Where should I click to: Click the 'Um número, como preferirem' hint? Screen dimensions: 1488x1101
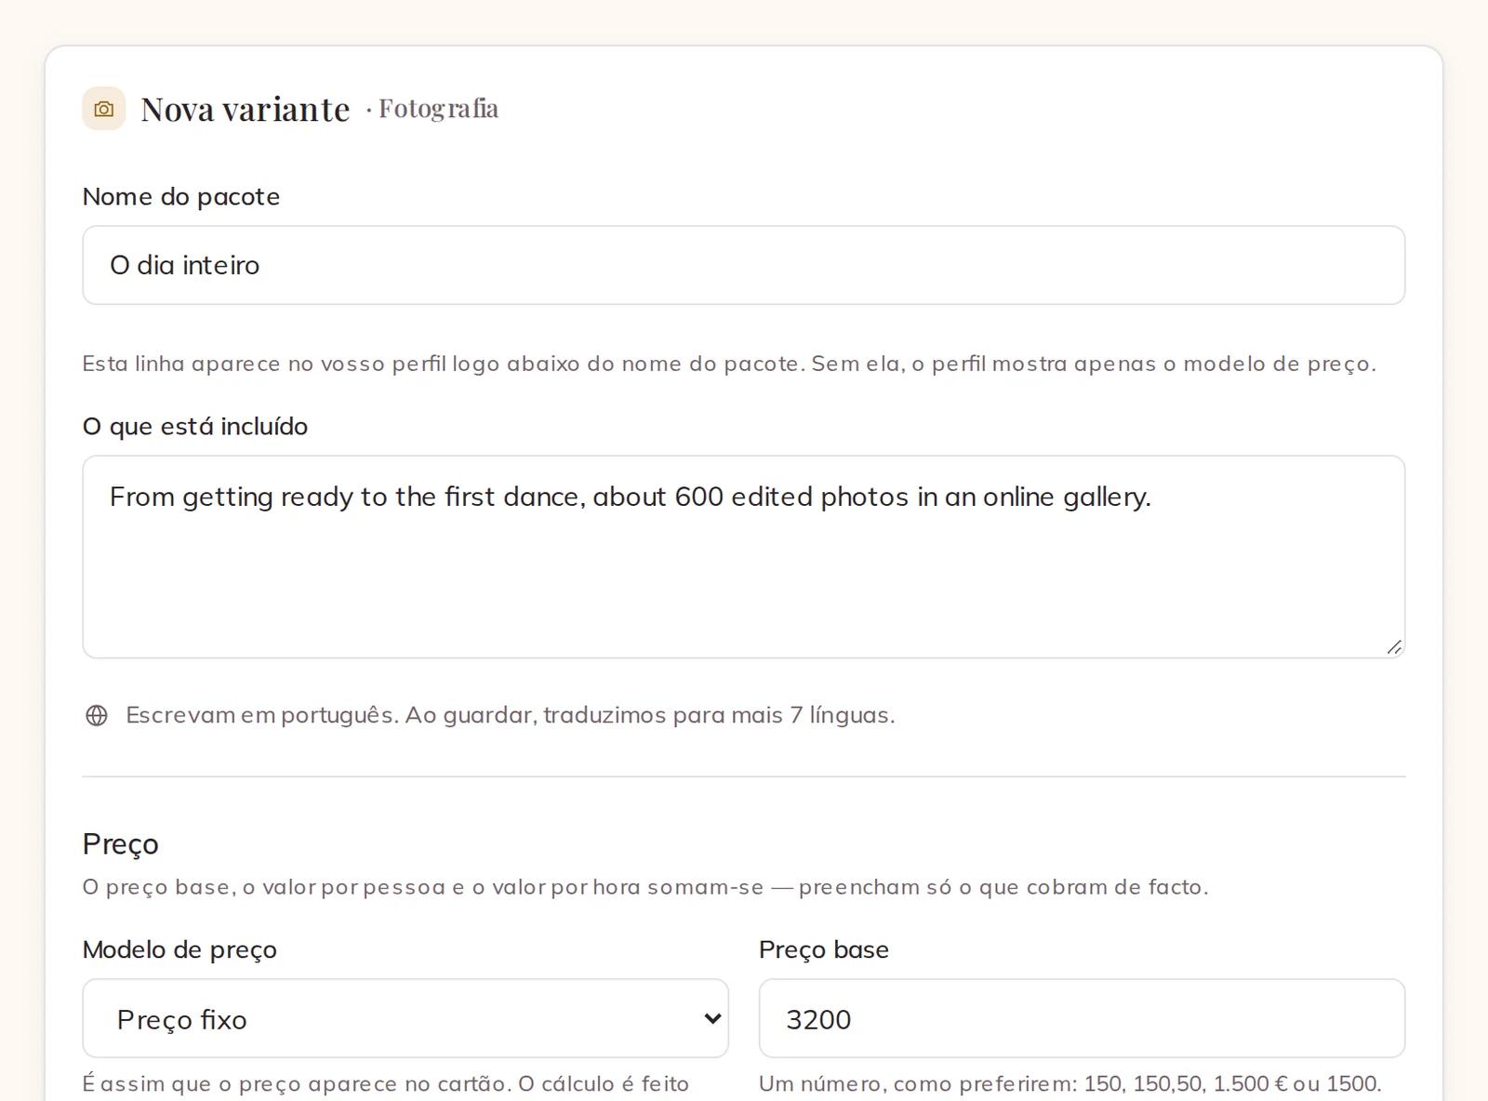pyautogui.click(x=1070, y=1083)
